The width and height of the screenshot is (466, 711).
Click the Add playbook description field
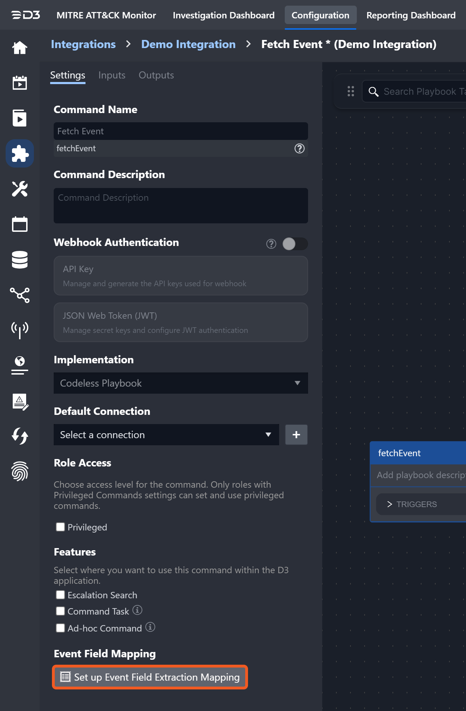[x=418, y=475]
